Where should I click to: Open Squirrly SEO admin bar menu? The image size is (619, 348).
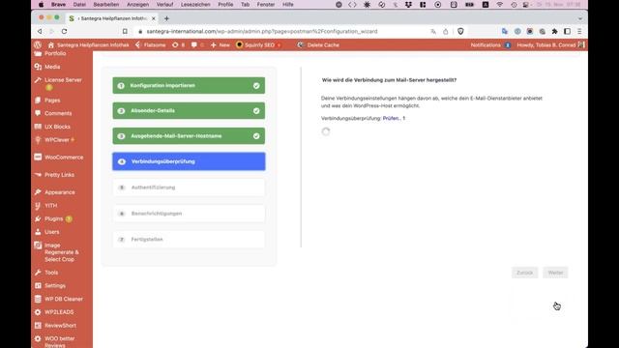point(258,45)
